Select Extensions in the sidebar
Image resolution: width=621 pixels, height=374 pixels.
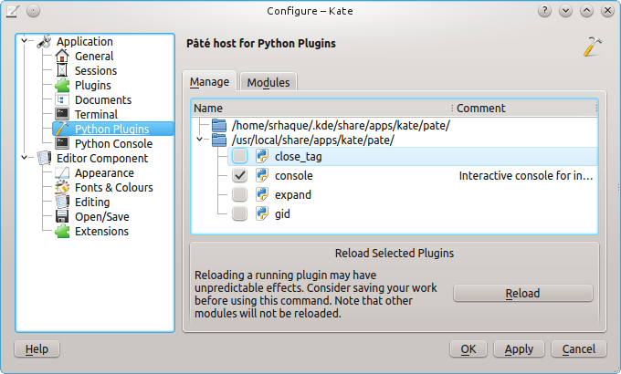click(x=101, y=231)
